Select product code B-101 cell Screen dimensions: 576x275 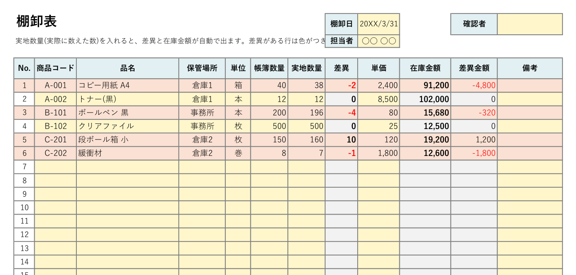click(x=56, y=113)
